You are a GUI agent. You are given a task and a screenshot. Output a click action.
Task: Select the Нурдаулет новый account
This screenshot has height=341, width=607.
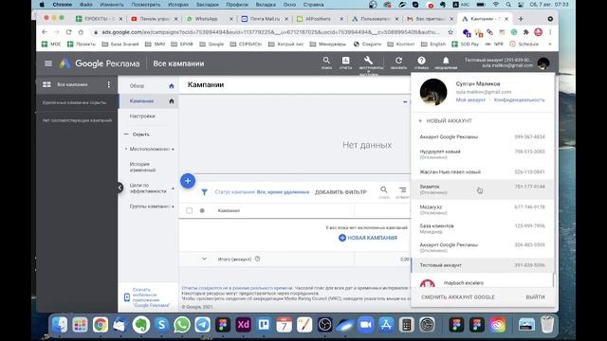482,153
